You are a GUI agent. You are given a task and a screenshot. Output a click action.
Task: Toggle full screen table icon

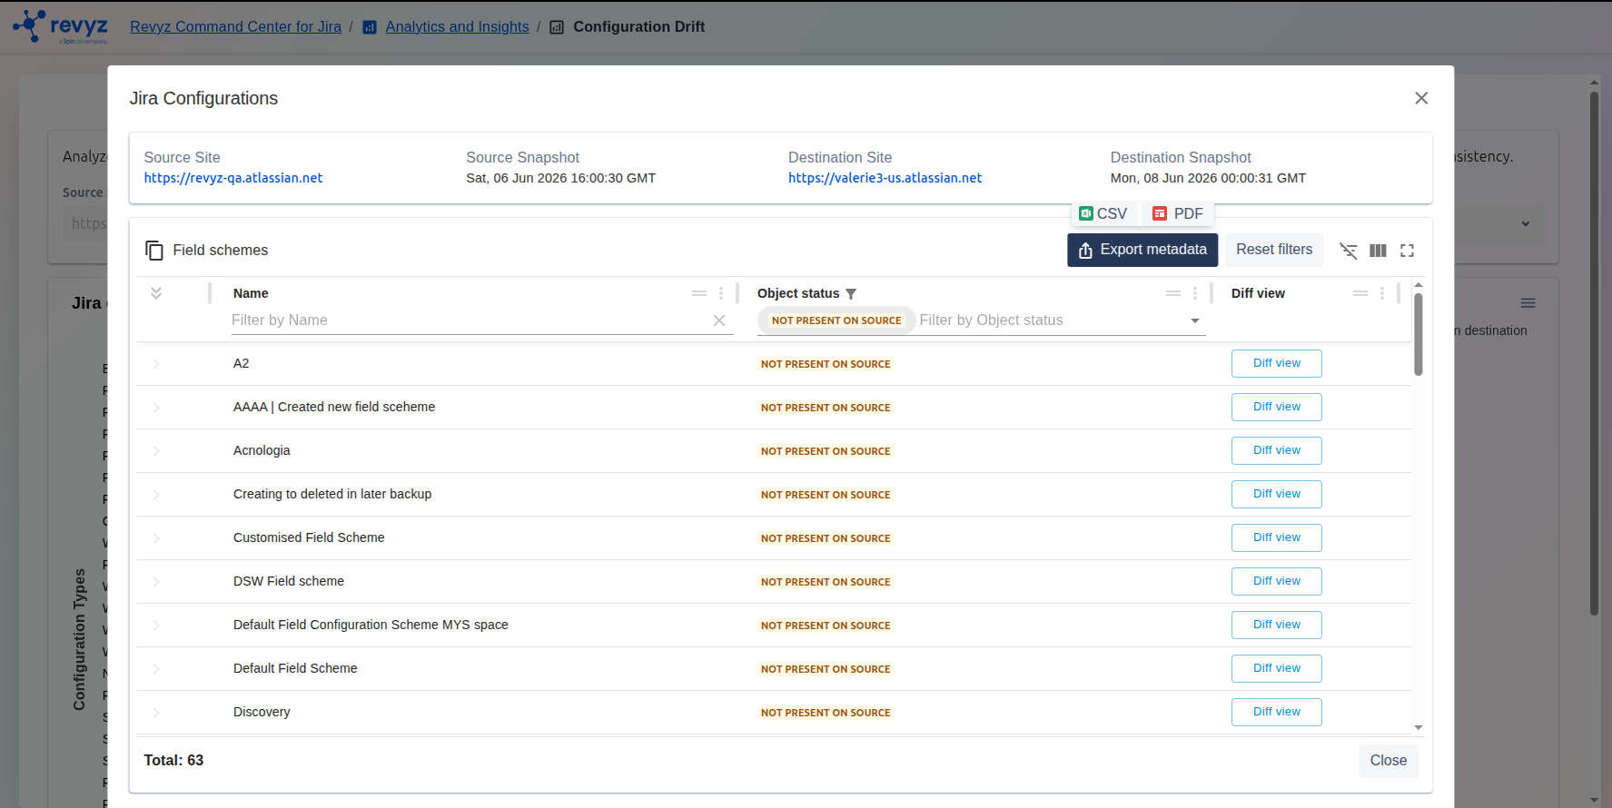click(1407, 251)
